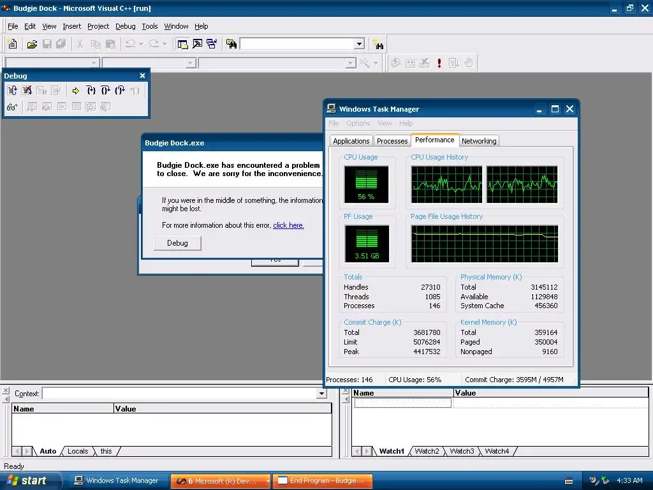Viewport: 653px width, 490px height.
Task: Expand the Redo history dropdown arrow
Action: coord(165,44)
